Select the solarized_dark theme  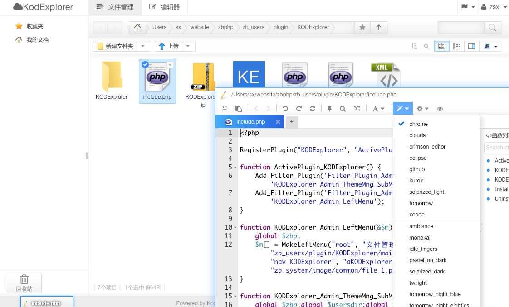[436, 272]
